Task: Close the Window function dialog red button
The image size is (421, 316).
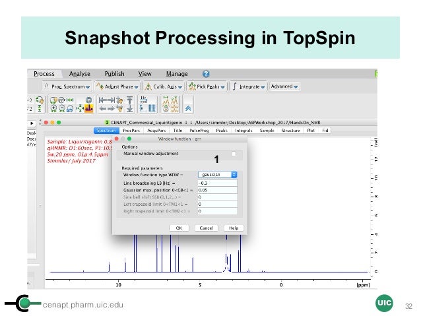Action: point(117,139)
